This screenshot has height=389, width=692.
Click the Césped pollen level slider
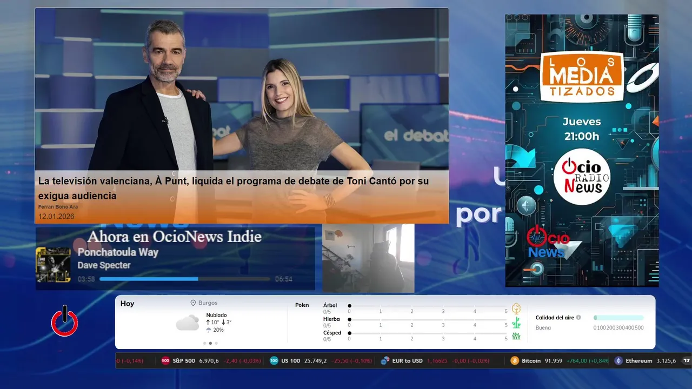pos(428,333)
